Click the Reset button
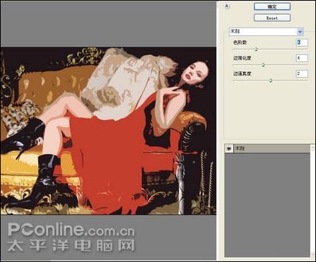Image resolution: width=316 pixels, height=262 pixels. tap(272, 18)
